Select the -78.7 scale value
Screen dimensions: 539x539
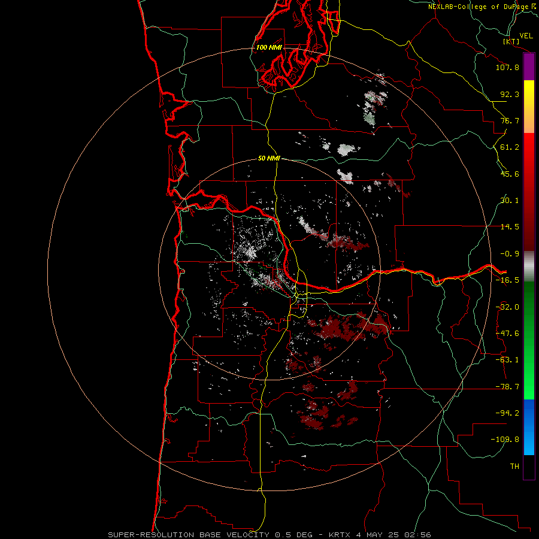[x=507, y=387]
